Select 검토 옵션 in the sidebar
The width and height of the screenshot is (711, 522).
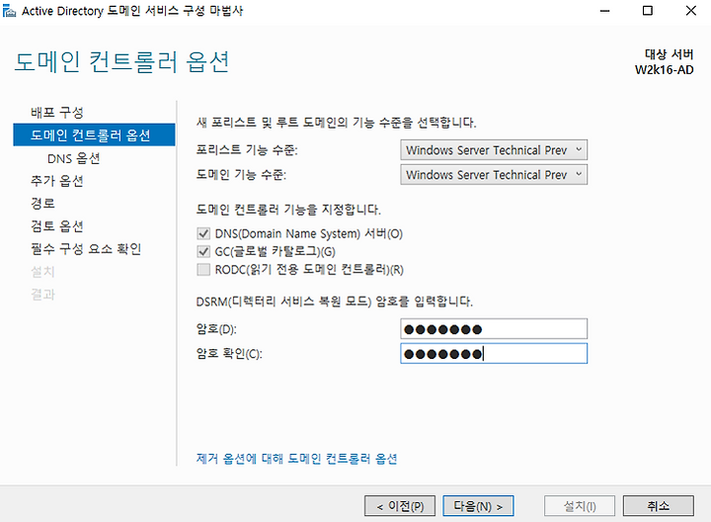pos(57,226)
